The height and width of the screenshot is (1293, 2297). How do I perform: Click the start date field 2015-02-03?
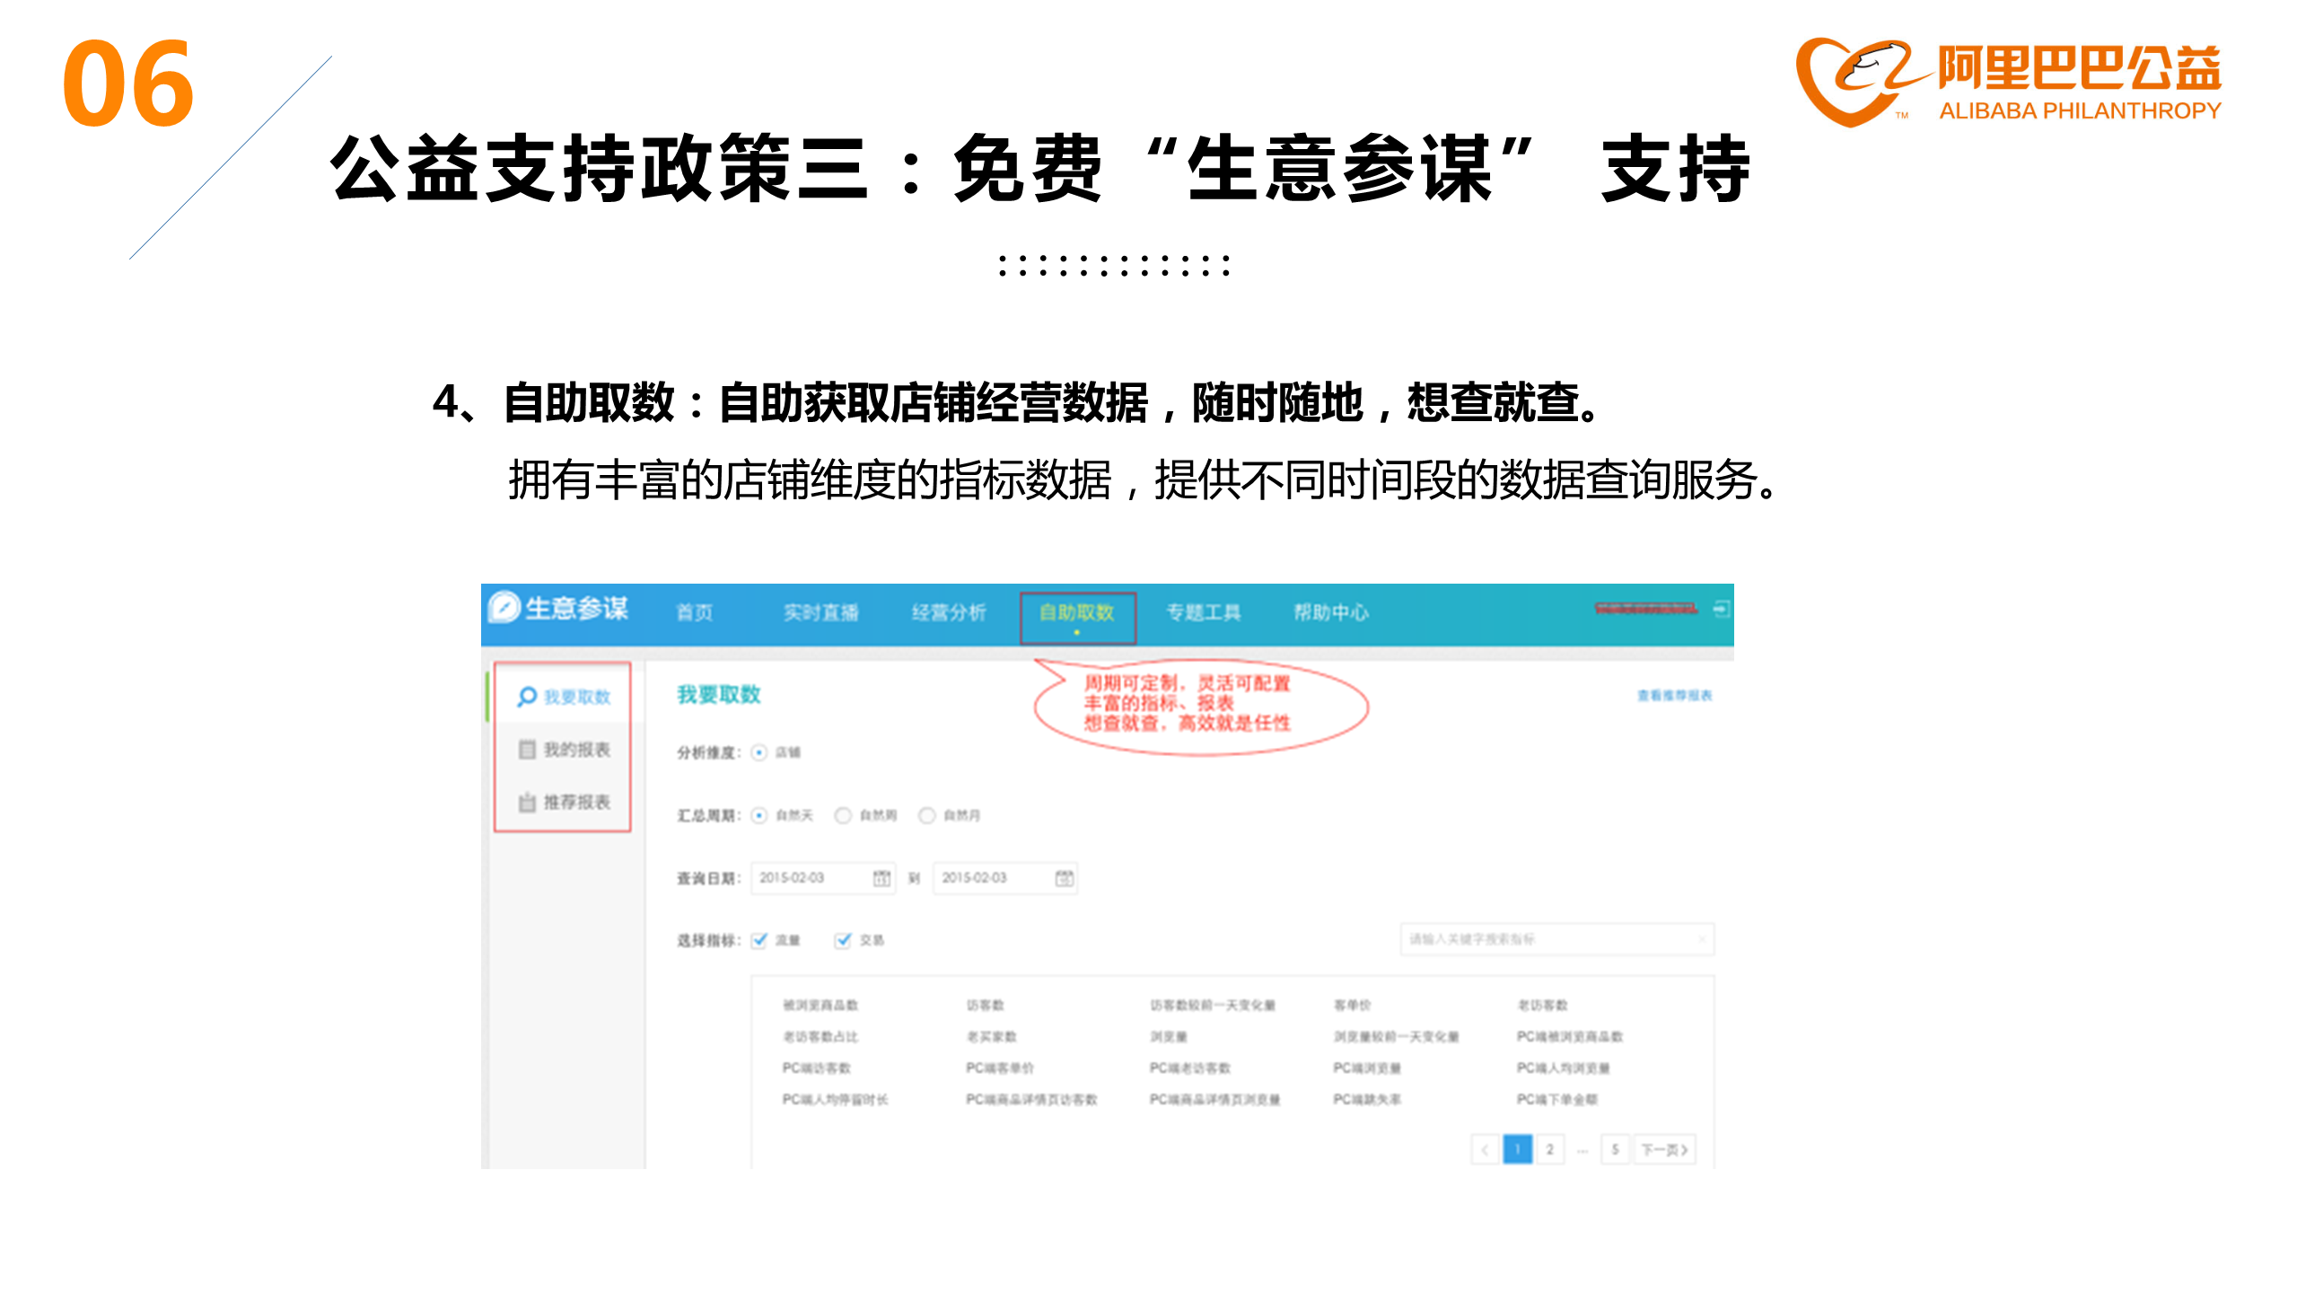[x=822, y=878]
